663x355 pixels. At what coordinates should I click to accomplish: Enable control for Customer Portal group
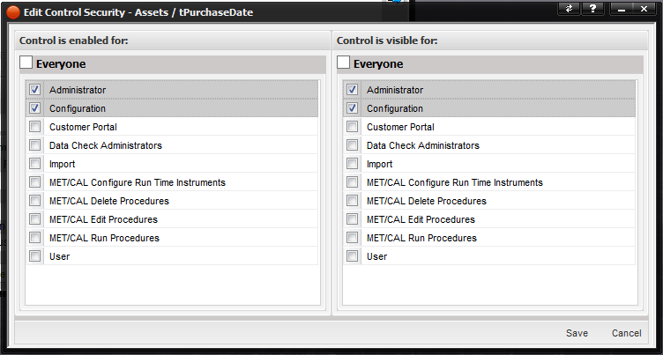pos(34,126)
